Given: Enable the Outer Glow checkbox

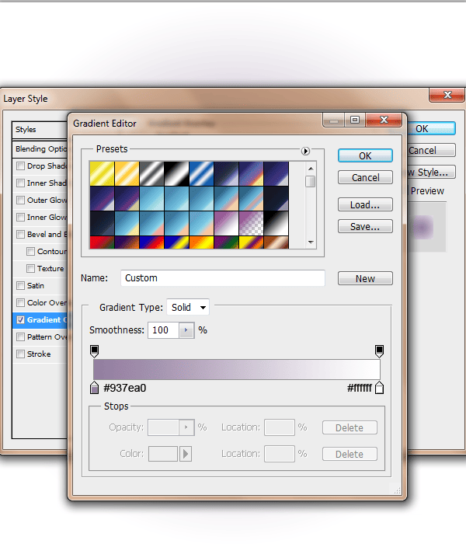Looking at the screenshot, I should tap(20, 200).
